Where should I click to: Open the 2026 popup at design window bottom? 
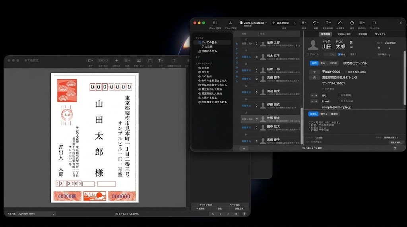(x=36, y=214)
